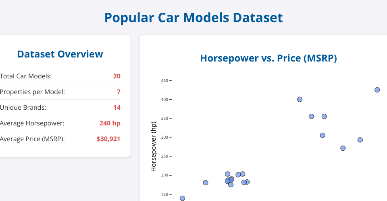The image size is (387, 201).
Task: Click the 450 tick label on the y-axis
Action: 164,81
